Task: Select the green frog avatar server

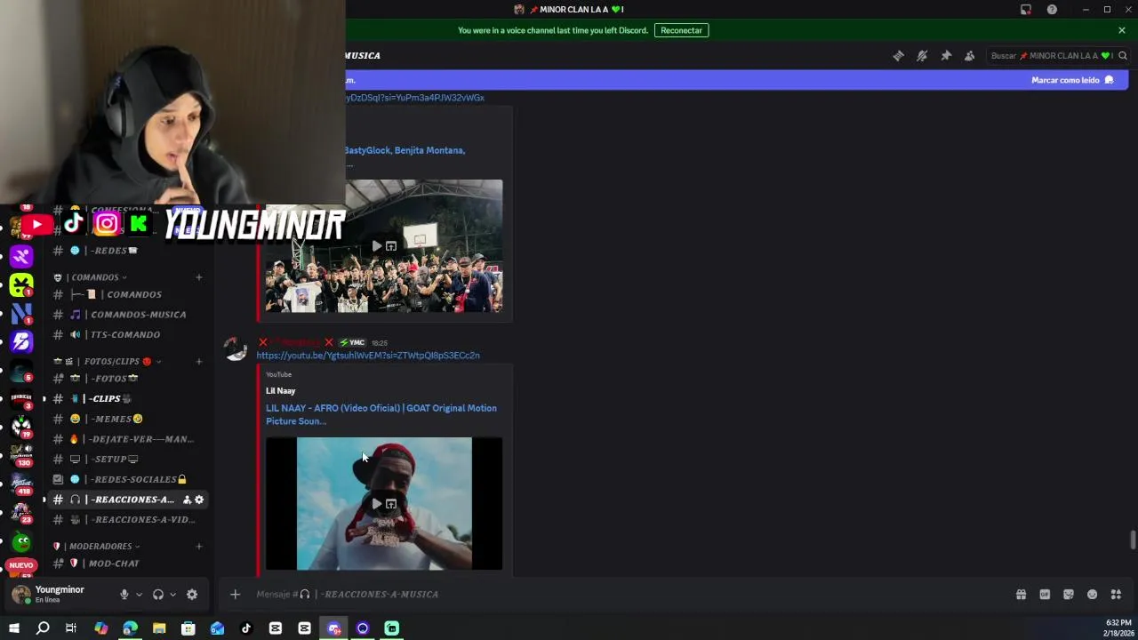Action: (x=21, y=541)
